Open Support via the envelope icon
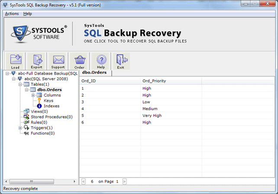This screenshot has width=278, height=194. pos(58,61)
